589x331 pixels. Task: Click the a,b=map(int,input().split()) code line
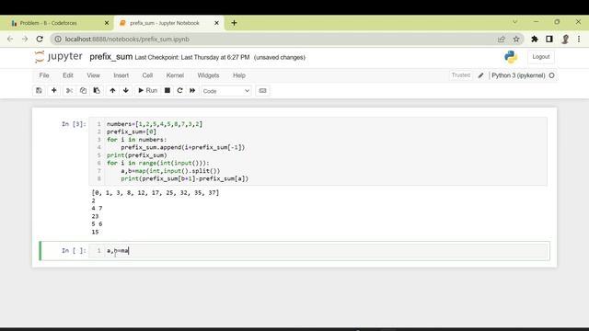pyautogui.click(x=170, y=171)
